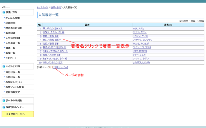Click the 著者ヨミ column header
The width and height of the screenshot is (206, 128).
(168, 25)
